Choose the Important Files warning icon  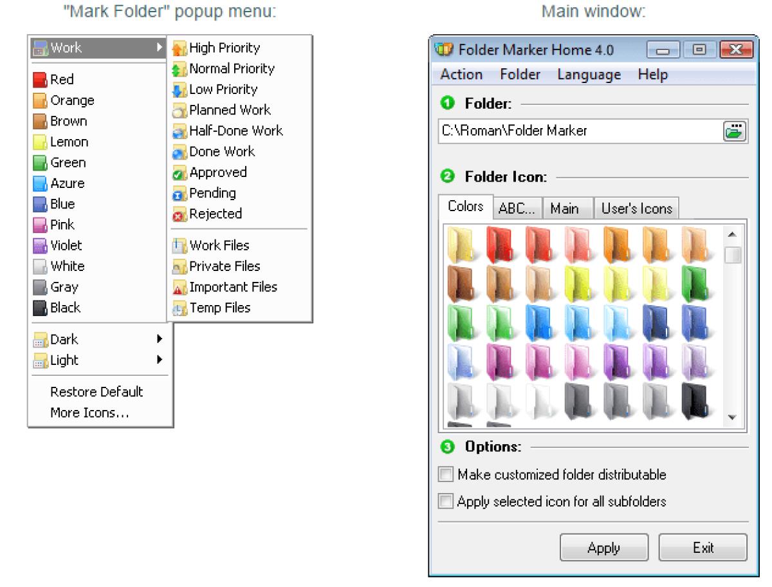(179, 288)
